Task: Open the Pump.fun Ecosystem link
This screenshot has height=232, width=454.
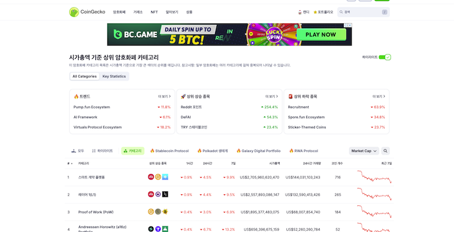Action: pos(92,107)
